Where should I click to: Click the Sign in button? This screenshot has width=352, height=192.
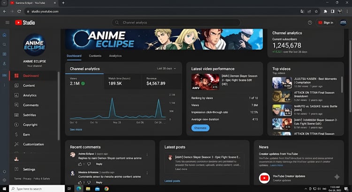click(x=326, y=23)
